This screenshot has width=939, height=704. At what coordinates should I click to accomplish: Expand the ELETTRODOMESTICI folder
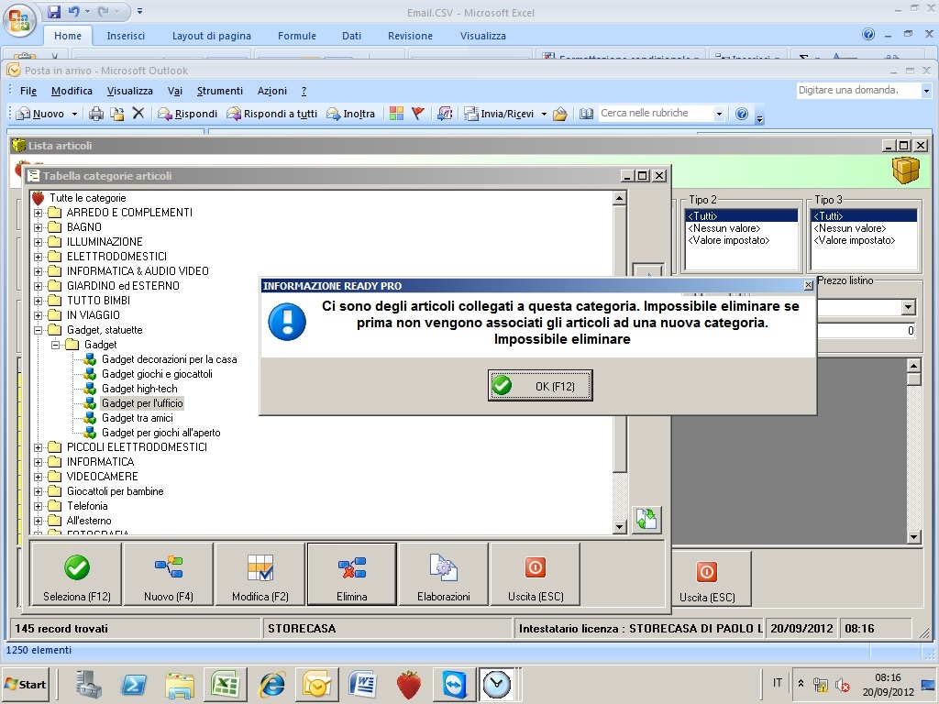(x=39, y=257)
